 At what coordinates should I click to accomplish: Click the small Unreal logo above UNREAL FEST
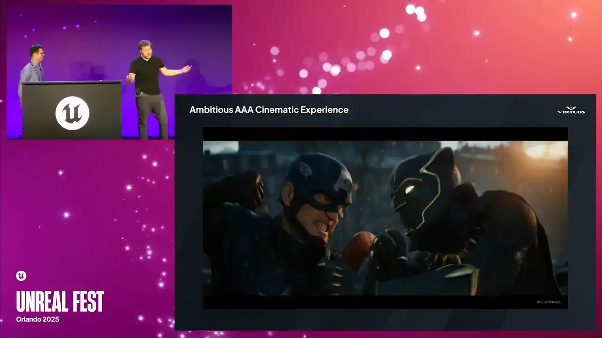(x=21, y=276)
